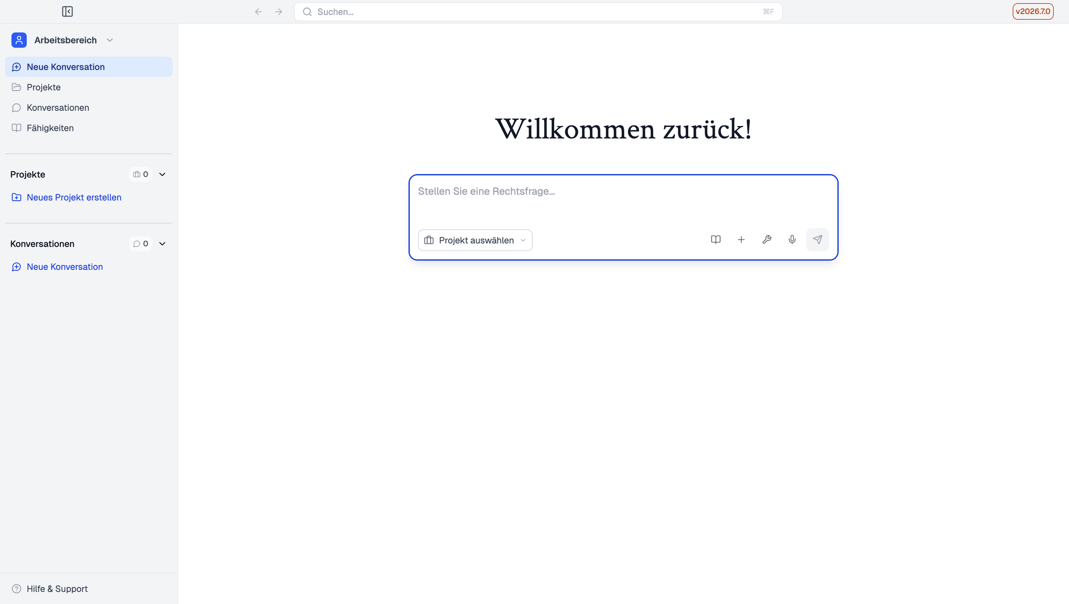The width and height of the screenshot is (1069, 604).
Task: Click the blue Arbeitsbereich avatar icon
Action: click(x=19, y=40)
